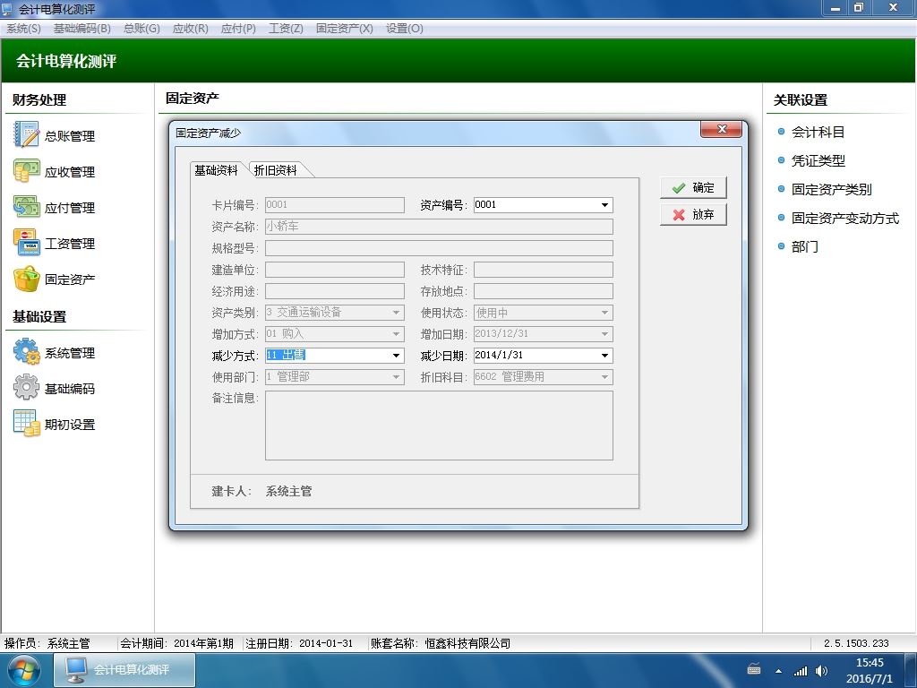Click 存放地点 field

[544, 291]
